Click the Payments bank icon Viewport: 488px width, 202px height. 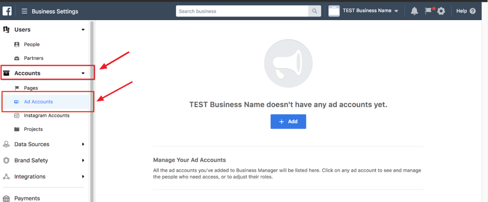click(6, 198)
